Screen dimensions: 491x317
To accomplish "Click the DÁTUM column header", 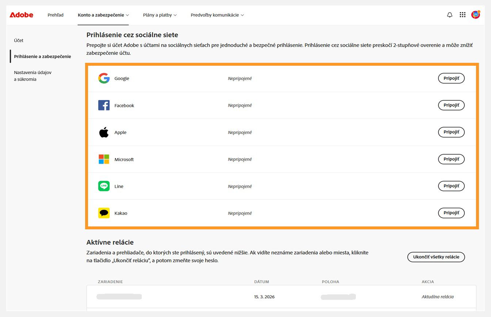I will click(262, 282).
